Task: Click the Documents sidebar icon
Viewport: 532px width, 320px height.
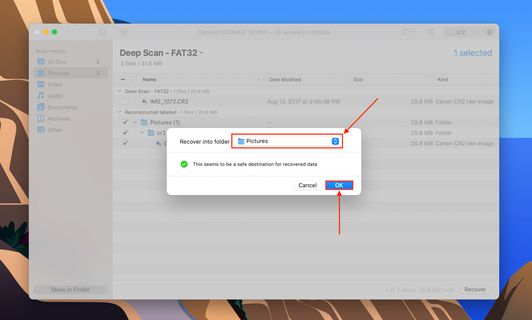Action: pos(41,107)
